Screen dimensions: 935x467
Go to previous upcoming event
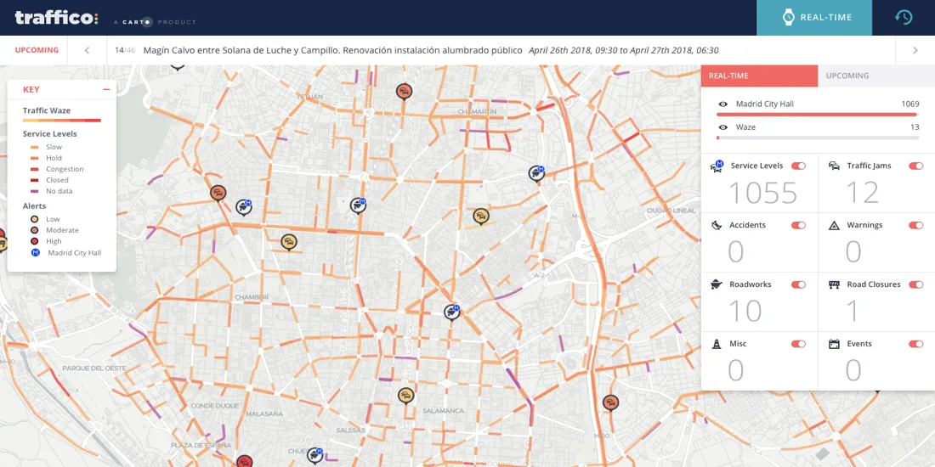click(87, 50)
